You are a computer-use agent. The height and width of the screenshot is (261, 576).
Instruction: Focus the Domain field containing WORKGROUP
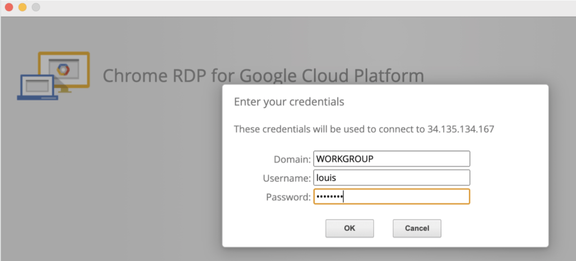click(x=391, y=159)
